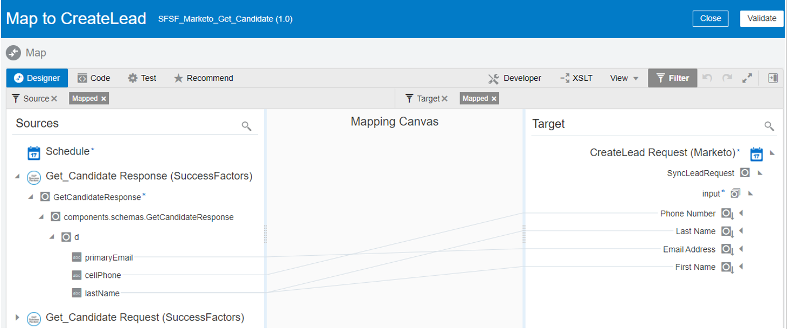This screenshot has height=329, width=788.
Task: Collapse CreateLead Request (Marketo) target node
Action: pos(772,153)
